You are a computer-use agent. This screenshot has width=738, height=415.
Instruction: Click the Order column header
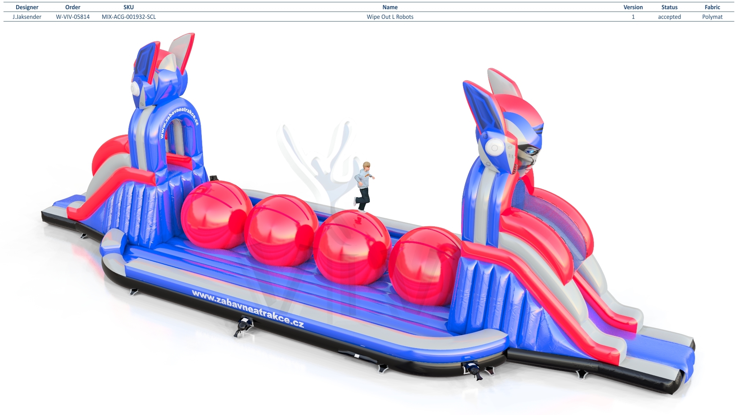point(73,7)
